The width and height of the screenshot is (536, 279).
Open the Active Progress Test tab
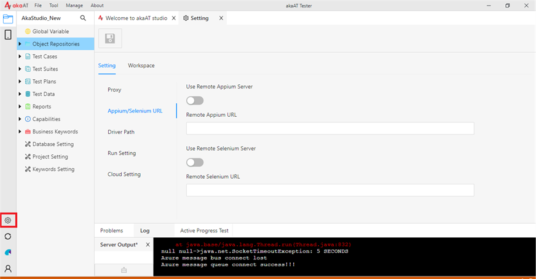click(204, 230)
